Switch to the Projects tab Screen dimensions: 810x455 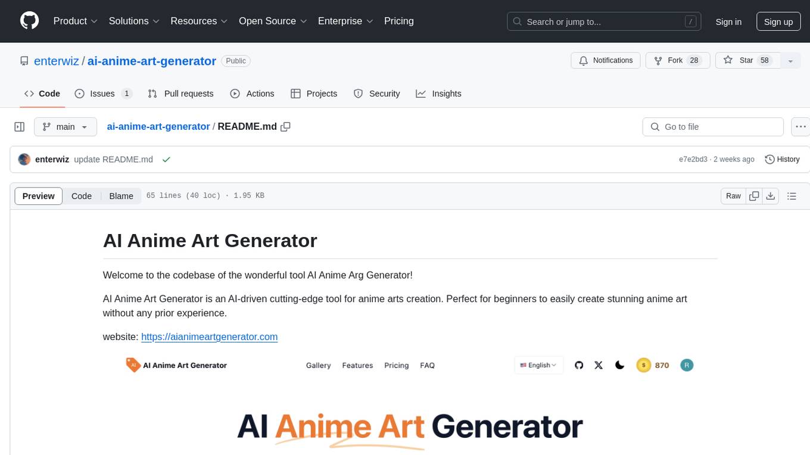(x=314, y=94)
